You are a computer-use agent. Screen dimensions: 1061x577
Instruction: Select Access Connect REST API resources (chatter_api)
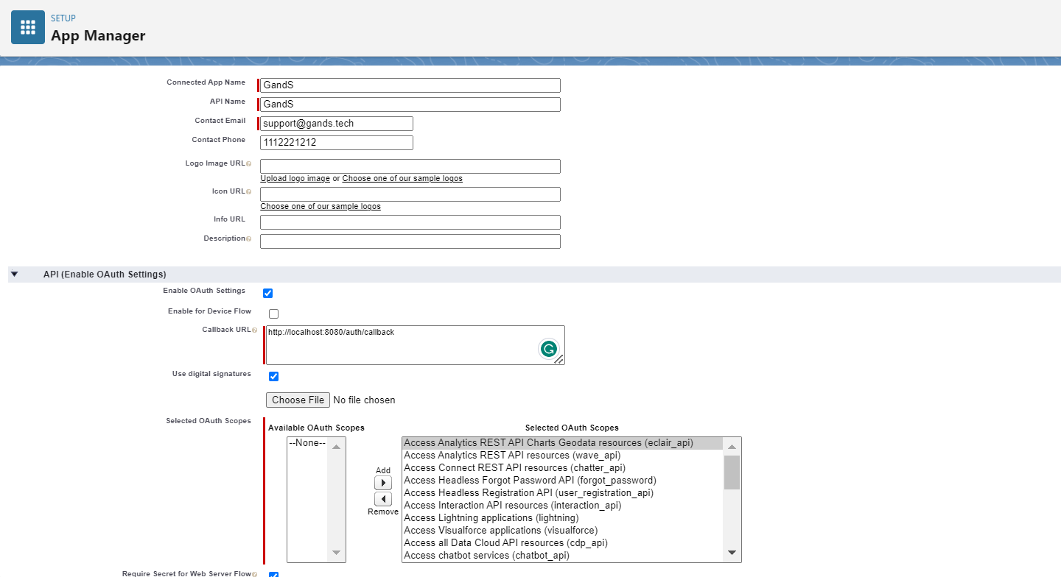point(563,468)
